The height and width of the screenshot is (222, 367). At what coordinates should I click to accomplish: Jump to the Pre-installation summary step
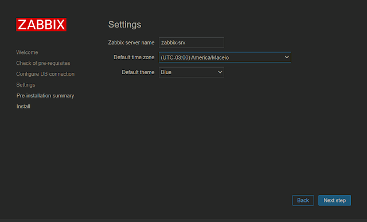pyautogui.click(x=45, y=96)
